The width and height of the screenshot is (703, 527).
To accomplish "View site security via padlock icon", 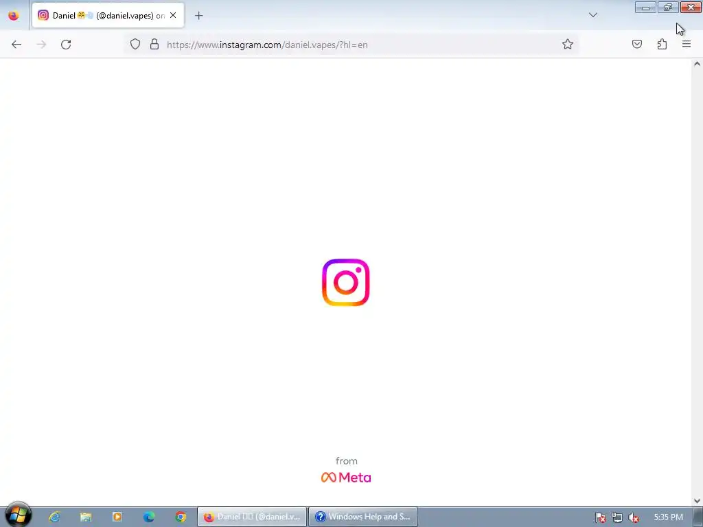I will 154,44.
